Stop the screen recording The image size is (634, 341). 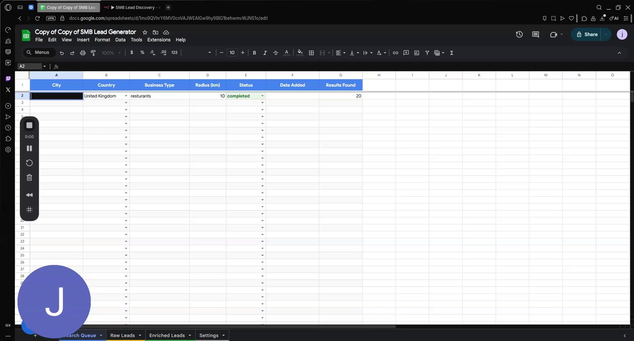coord(29,125)
